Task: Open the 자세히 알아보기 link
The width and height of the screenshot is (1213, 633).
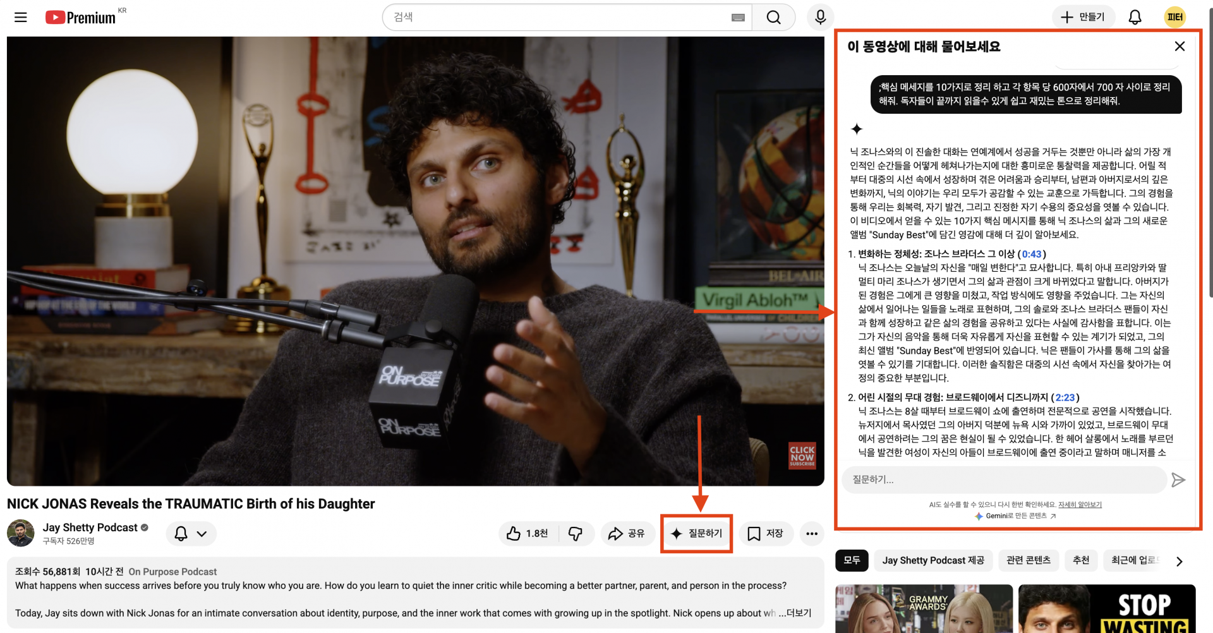Action: [x=1080, y=505]
